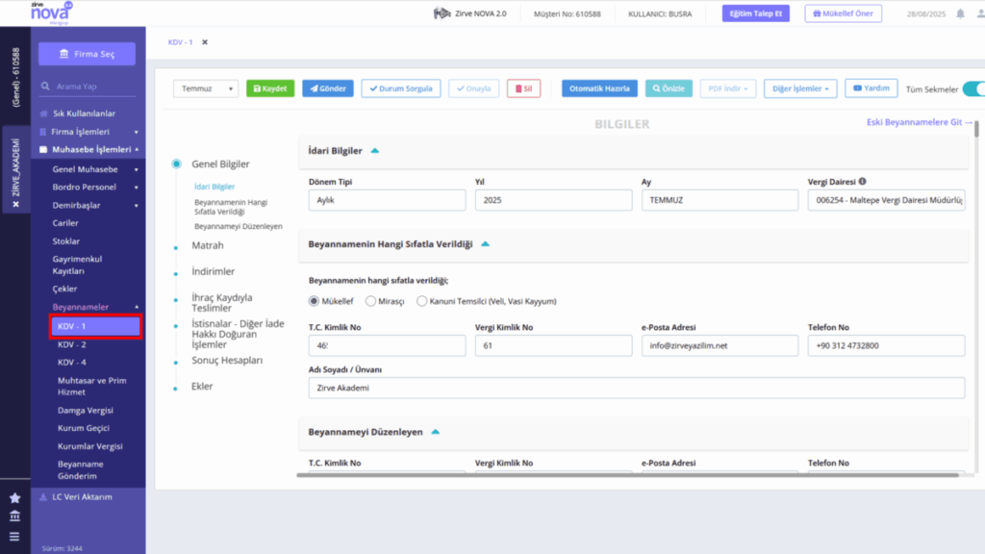Go to Matrah step
Image resolution: width=985 pixels, height=554 pixels.
pos(208,245)
